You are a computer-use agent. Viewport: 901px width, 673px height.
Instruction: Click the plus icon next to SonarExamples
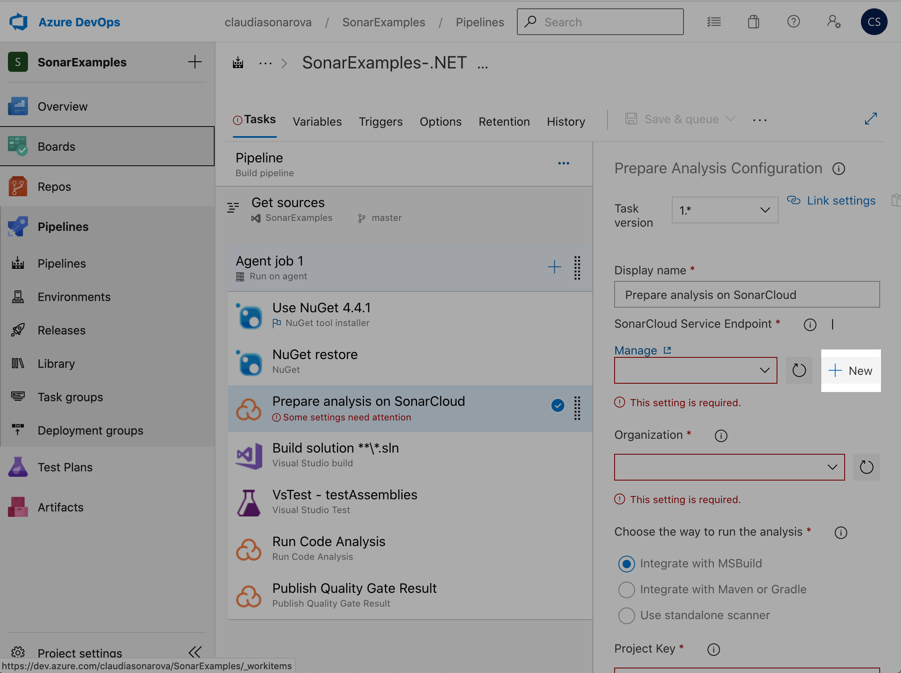coord(195,62)
